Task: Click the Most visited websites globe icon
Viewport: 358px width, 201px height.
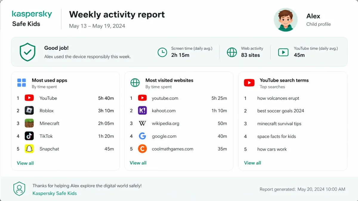Action: (135, 83)
